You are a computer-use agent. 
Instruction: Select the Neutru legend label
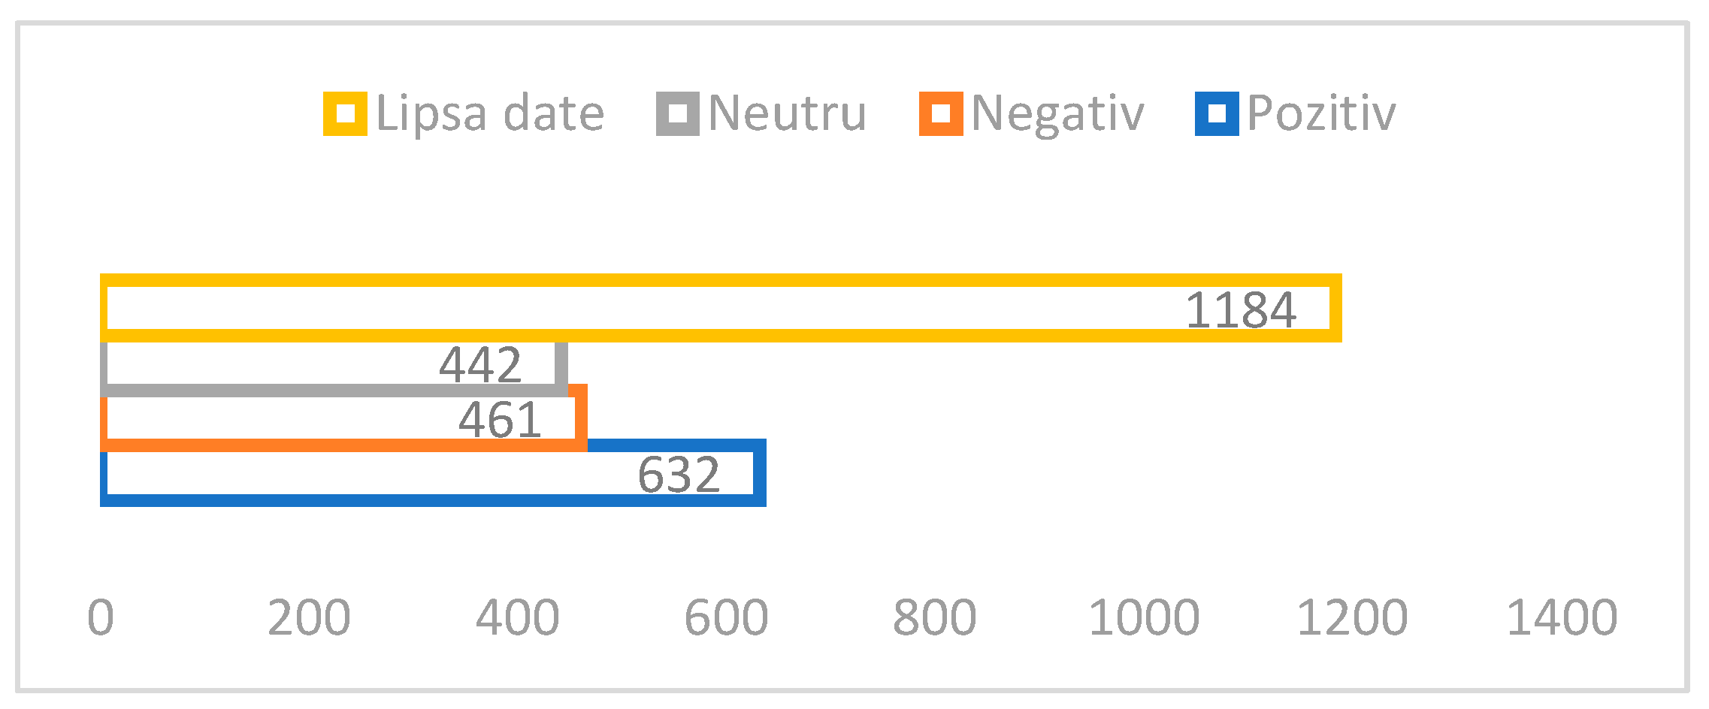click(787, 114)
